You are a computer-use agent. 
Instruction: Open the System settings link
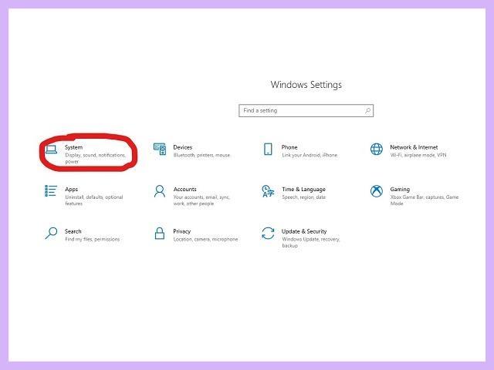74,147
